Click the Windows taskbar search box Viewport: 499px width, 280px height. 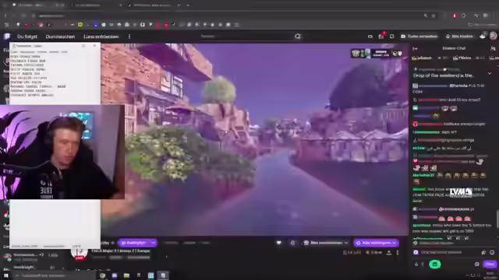[x=54, y=275]
